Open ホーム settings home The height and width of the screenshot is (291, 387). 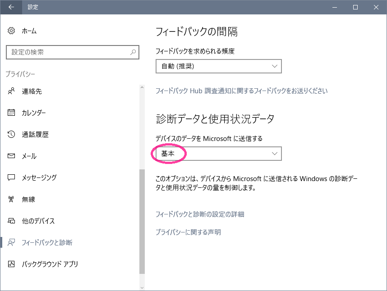click(x=29, y=31)
